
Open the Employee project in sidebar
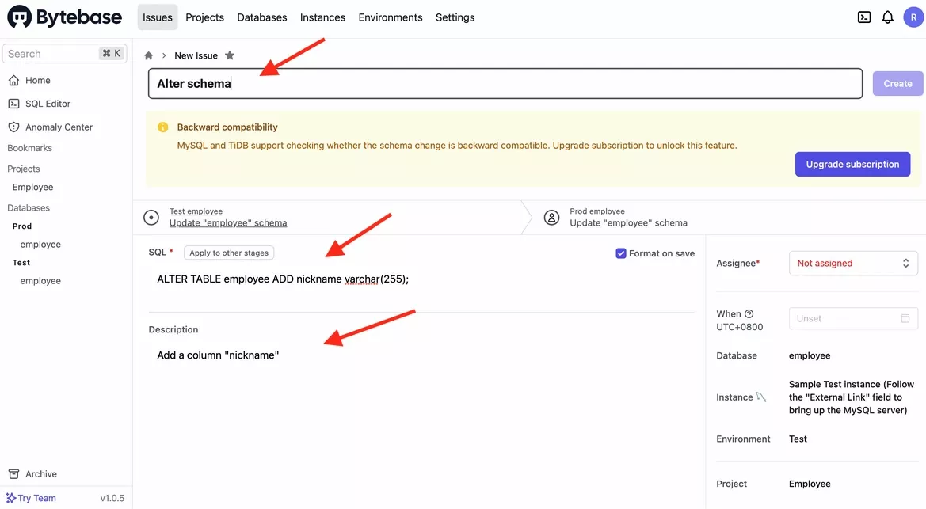(32, 187)
